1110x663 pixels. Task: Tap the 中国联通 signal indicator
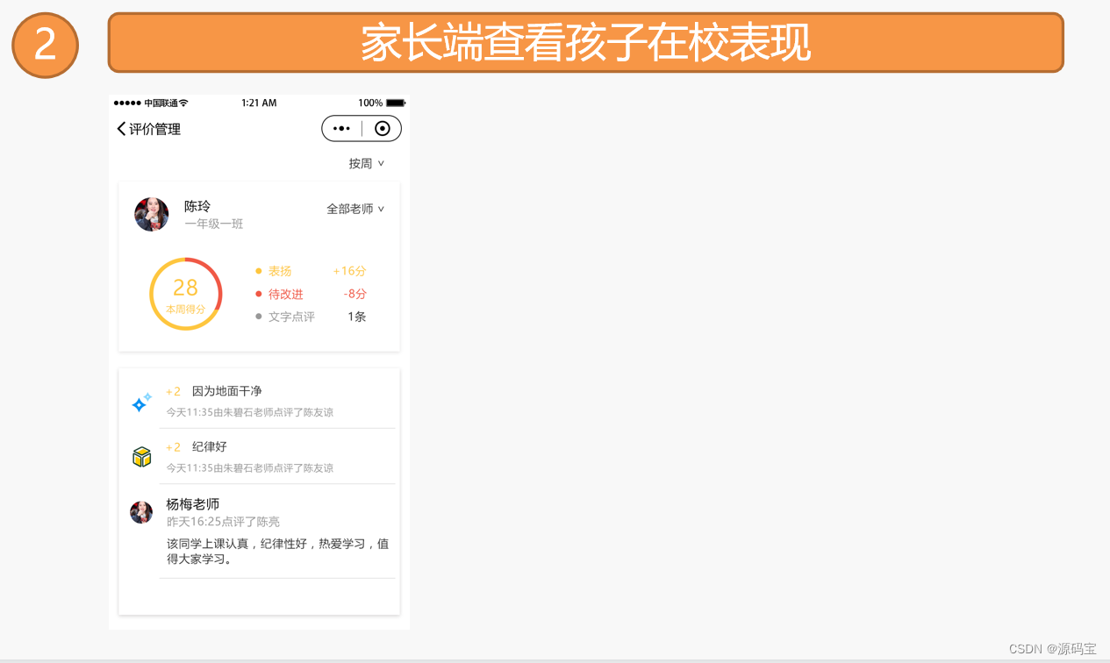151,103
